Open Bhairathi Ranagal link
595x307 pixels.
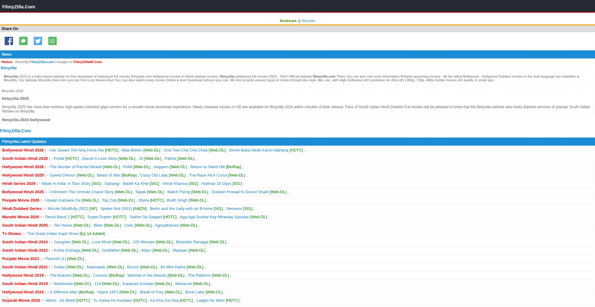click(x=192, y=242)
